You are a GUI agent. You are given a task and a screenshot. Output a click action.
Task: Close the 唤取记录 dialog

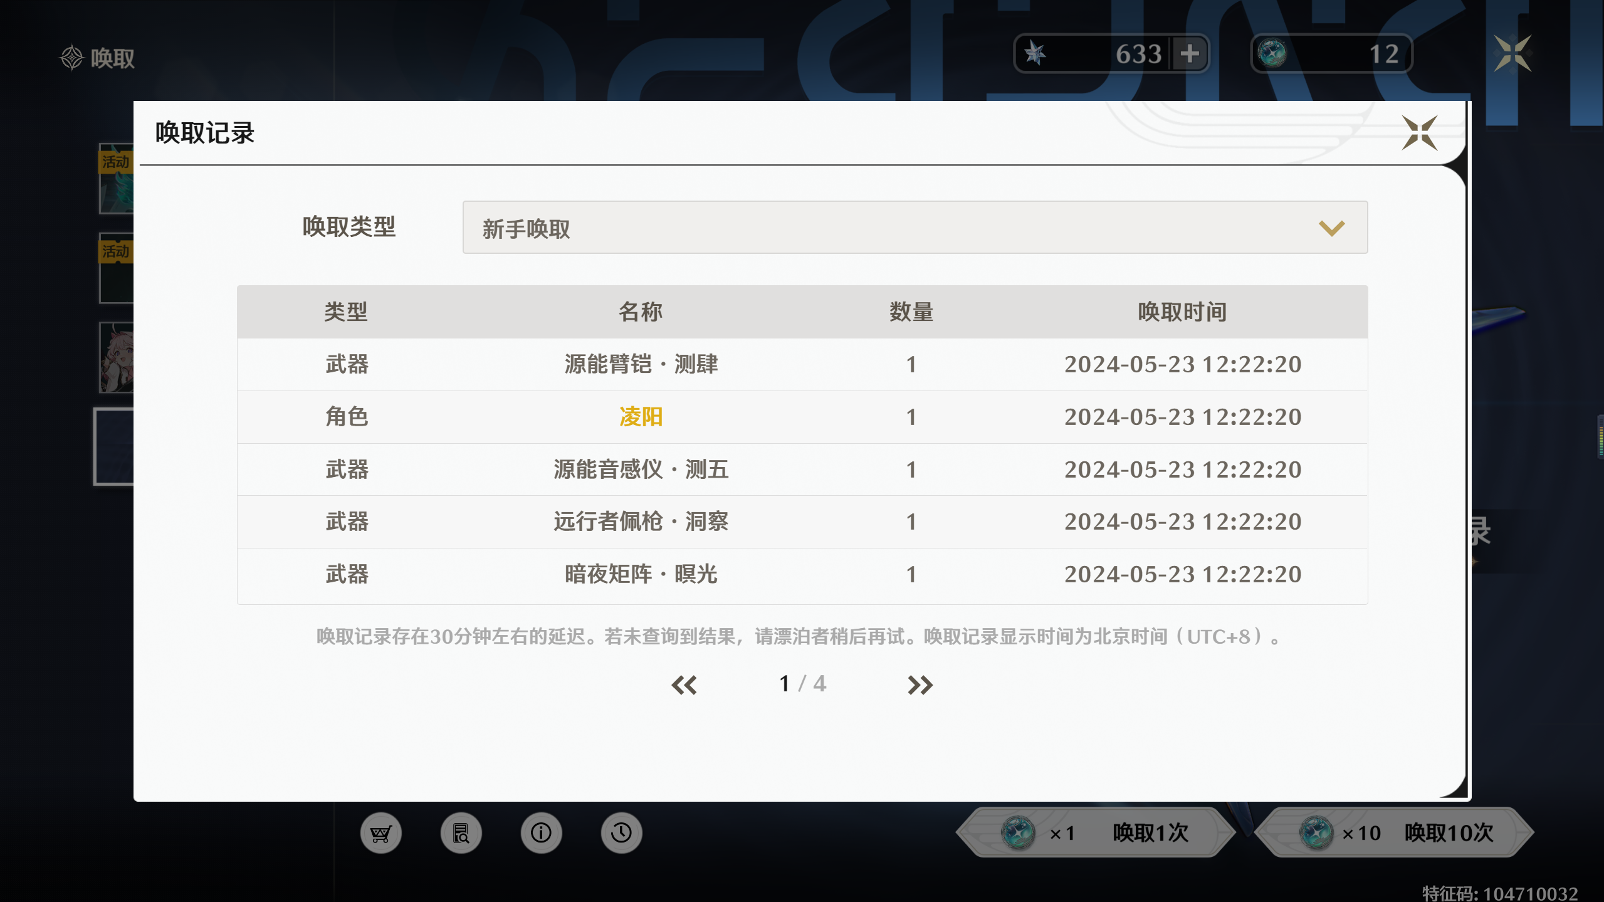1419,133
